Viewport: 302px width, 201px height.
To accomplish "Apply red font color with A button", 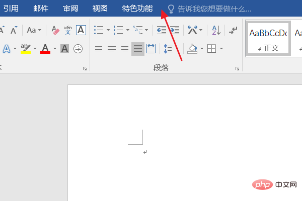I will coord(45,49).
